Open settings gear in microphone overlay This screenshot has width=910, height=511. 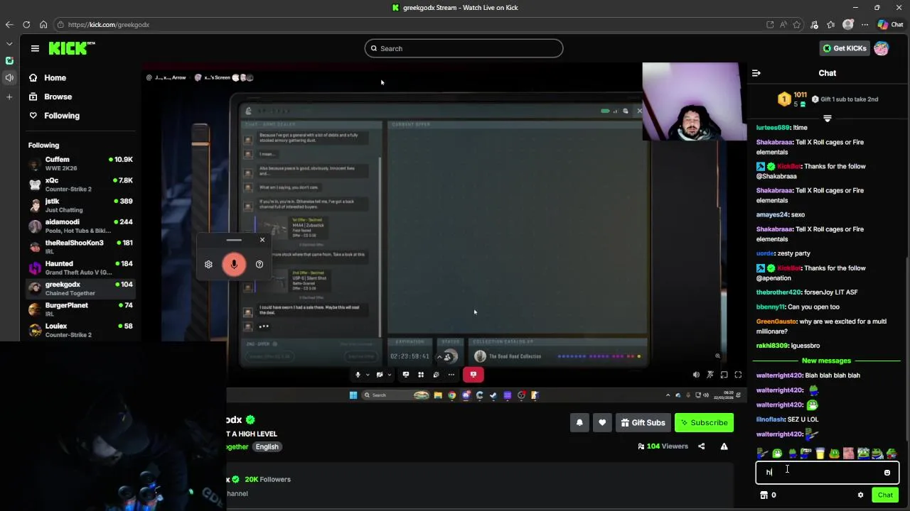coord(208,265)
